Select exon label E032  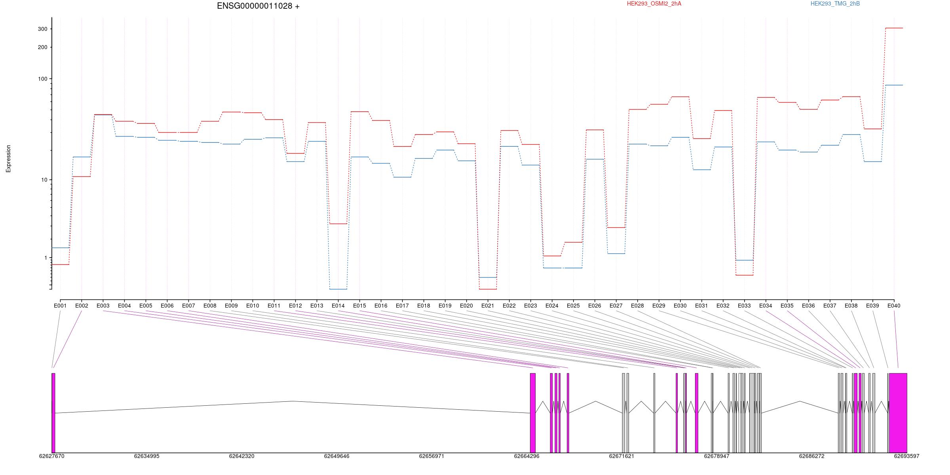(723, 306)
